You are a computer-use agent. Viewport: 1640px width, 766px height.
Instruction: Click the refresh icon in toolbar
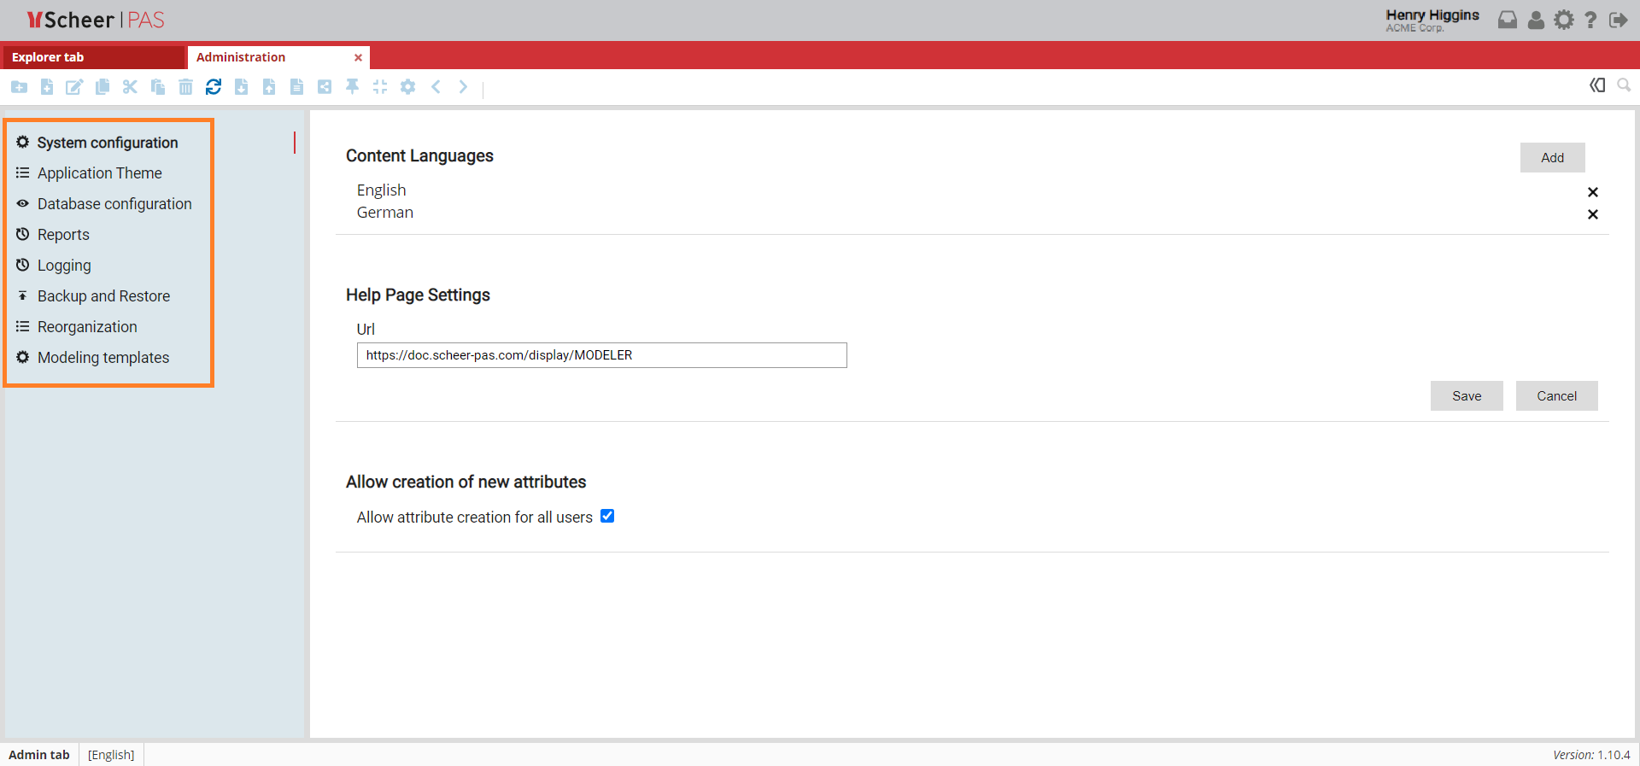tap(214, 86)
